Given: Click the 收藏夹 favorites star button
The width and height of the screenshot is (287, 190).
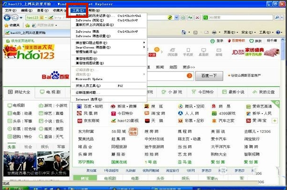Looking at the screenshot, I should click(12, 25).
